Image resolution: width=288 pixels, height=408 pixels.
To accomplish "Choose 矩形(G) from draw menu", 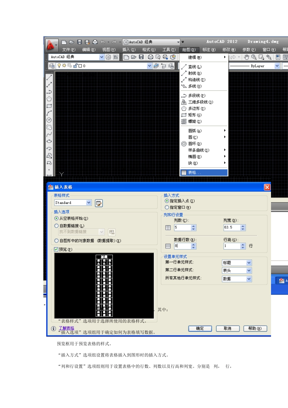I will 204,115.
